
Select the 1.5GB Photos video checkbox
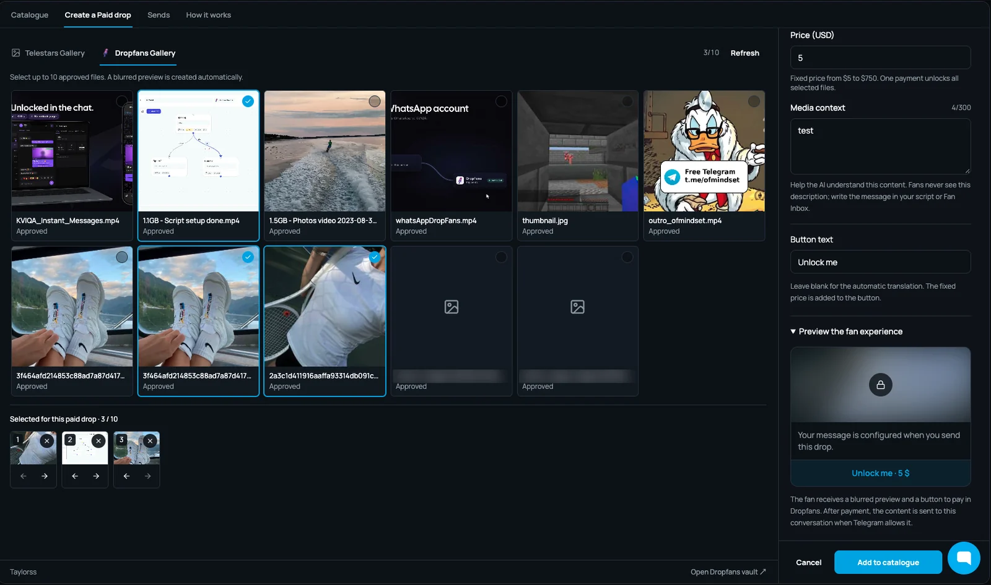click(x=375, y=101)
